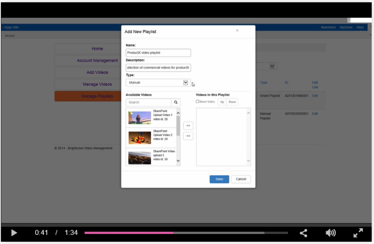Close the Add New Playlist dialog
Screen dimensions: 374x244
point(237,30)
